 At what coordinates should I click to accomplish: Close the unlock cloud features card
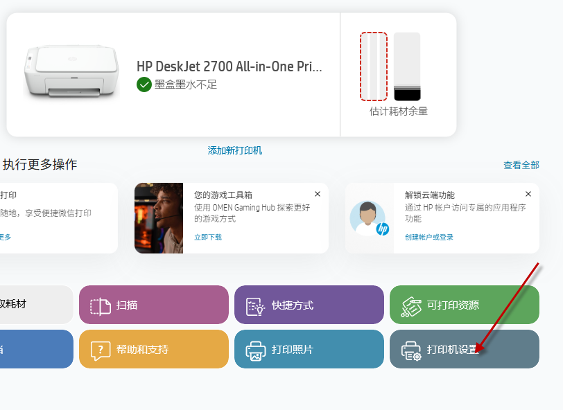click(x=528, y=194)
